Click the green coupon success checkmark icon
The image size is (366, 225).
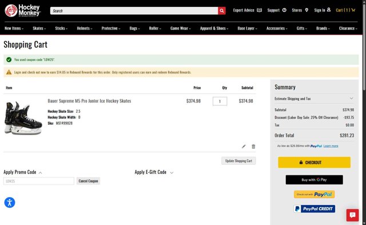[9, 60]
